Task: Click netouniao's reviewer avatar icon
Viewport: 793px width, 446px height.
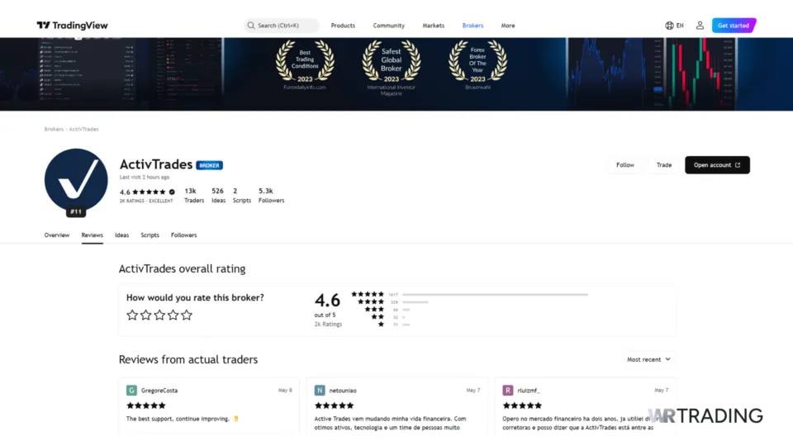Action: click(320, 390)
